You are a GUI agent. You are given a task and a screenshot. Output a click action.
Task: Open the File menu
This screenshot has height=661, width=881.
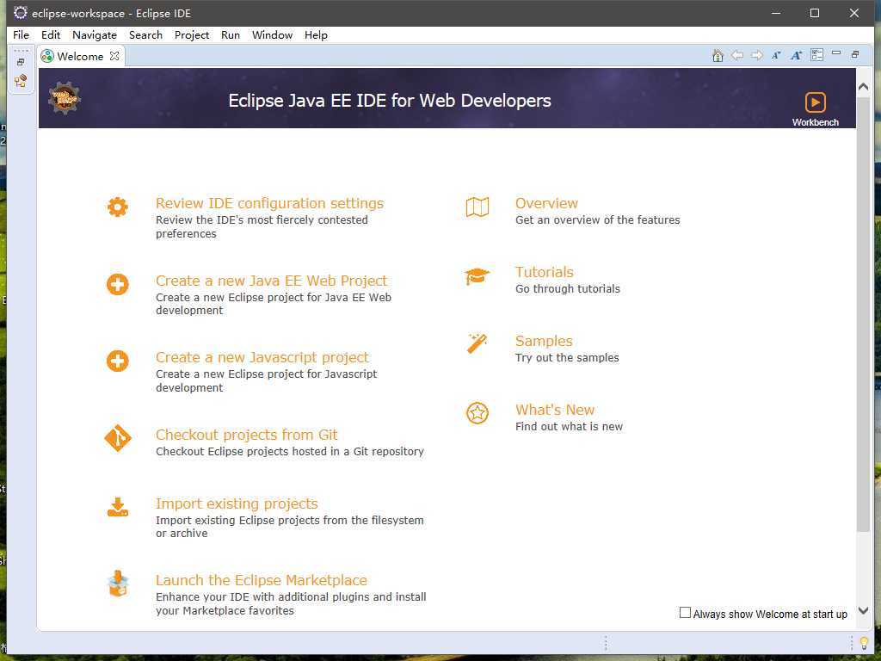21,34
